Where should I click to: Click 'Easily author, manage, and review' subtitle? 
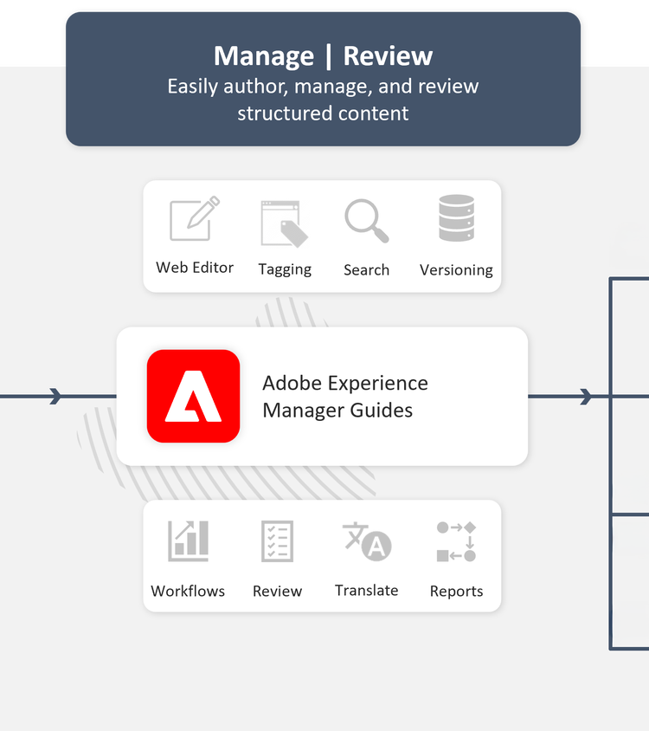tap(323, 87)
